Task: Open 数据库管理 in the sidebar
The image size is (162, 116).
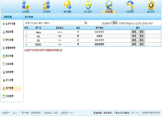Action: tap(11, 48)
